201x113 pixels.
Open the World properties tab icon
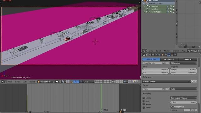point(159,55)
